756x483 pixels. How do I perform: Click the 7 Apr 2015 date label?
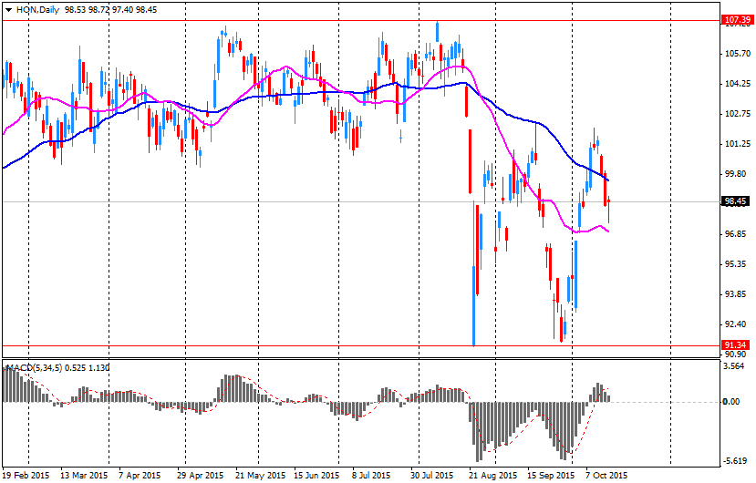coord(140,476)
